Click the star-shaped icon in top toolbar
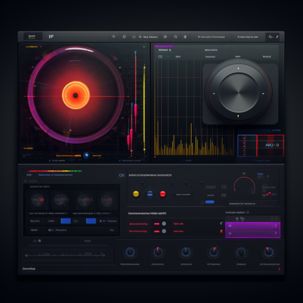Image resolution: width=303 pixels, height=303 pixels. [x=185, y=37]
